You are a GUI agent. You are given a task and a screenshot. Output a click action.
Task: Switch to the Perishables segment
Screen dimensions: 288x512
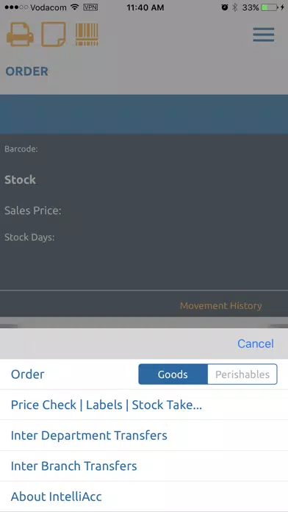click(x=242, y=374)
